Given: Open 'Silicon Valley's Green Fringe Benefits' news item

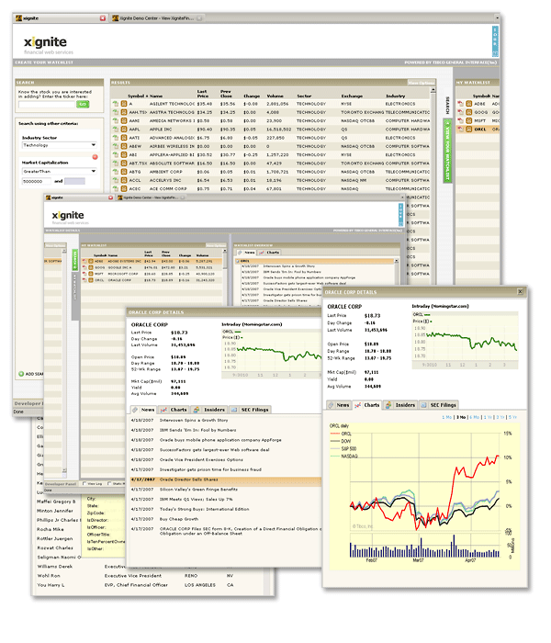Looking at the screenshot, I should (x=198, y=490).
